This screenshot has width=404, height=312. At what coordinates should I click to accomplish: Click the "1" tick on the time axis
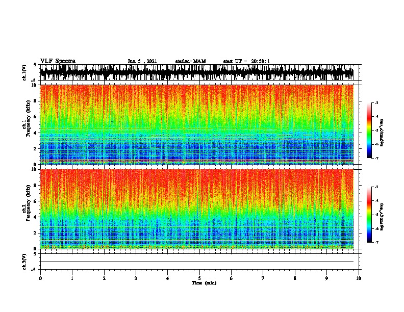coord(72,278)
